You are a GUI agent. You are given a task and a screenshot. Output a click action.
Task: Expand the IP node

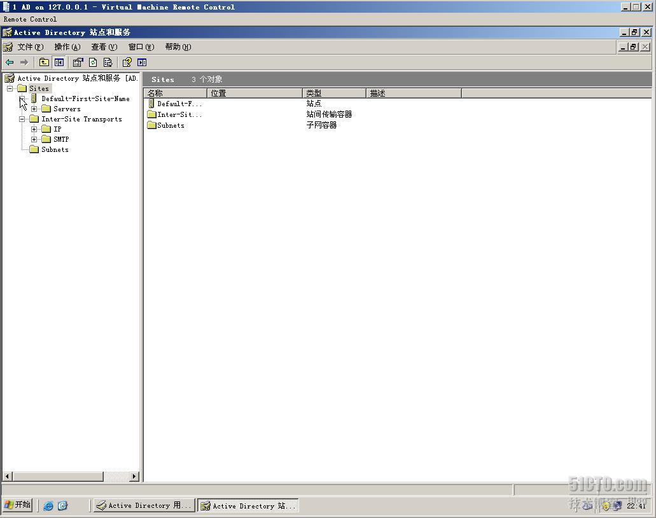tap(34, 129)
